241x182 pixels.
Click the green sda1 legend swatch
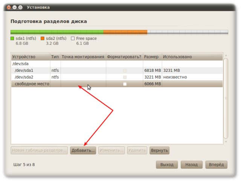pyautogui.click(x=12, y=38)
